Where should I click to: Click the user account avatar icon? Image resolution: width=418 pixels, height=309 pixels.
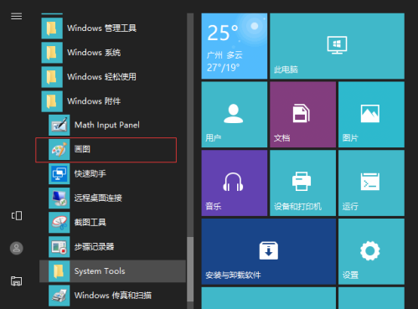[17, 248]
